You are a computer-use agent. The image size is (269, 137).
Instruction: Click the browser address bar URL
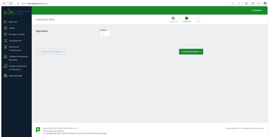34,3
